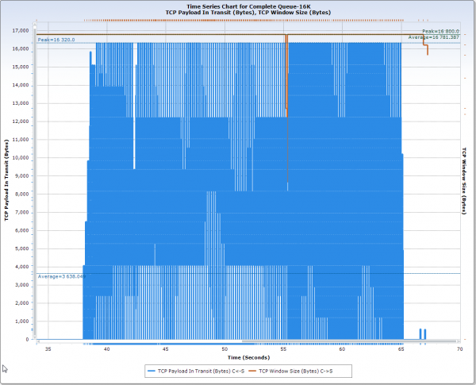Click the 17,000 y-axis tick label
Viewport: 476px width, 385px height.
[x=21, y=30]
